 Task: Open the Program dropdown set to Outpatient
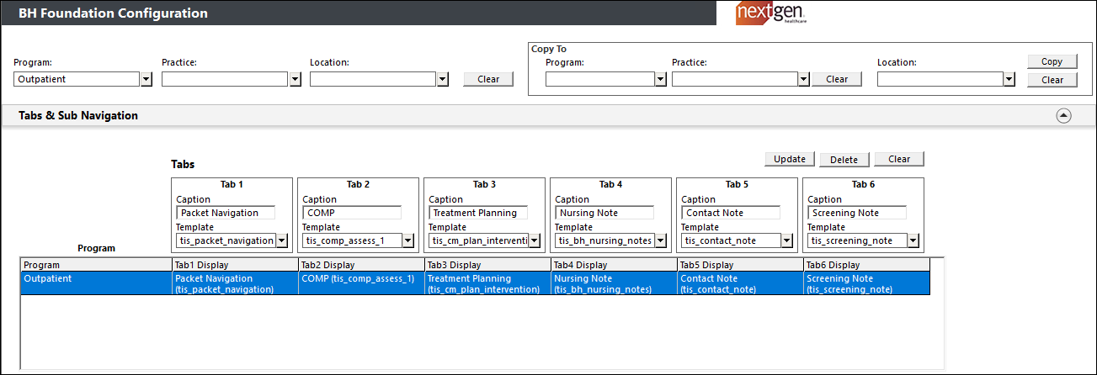coord(146,79)
